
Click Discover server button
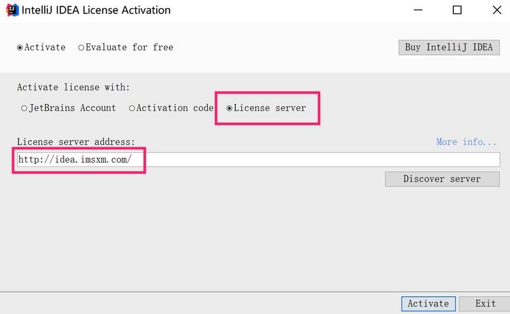(442, 179)
